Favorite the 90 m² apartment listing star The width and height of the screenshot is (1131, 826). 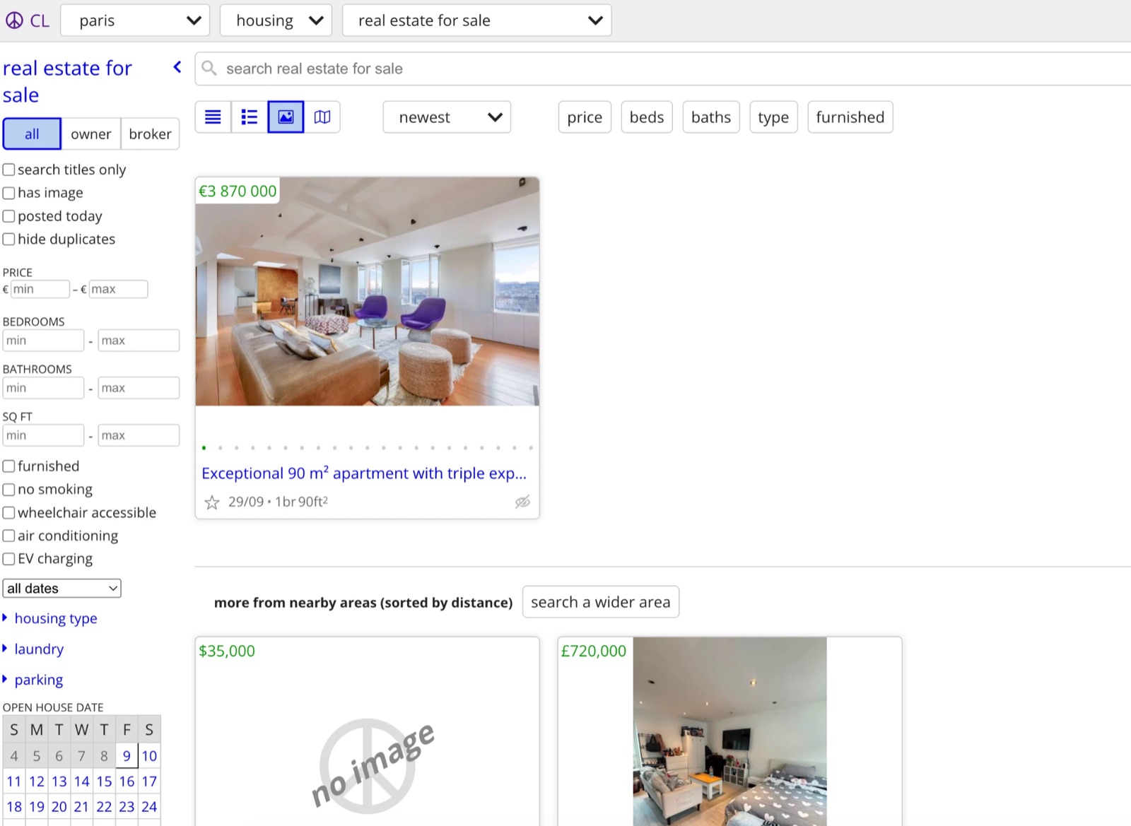coord(211,502)
